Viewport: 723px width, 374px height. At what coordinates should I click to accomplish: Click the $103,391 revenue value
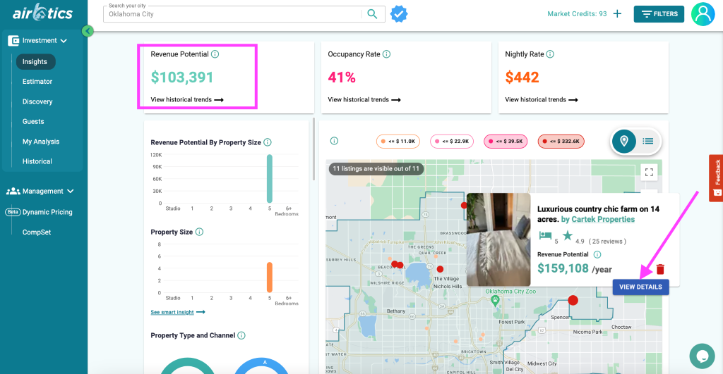[x=182, y=77]
